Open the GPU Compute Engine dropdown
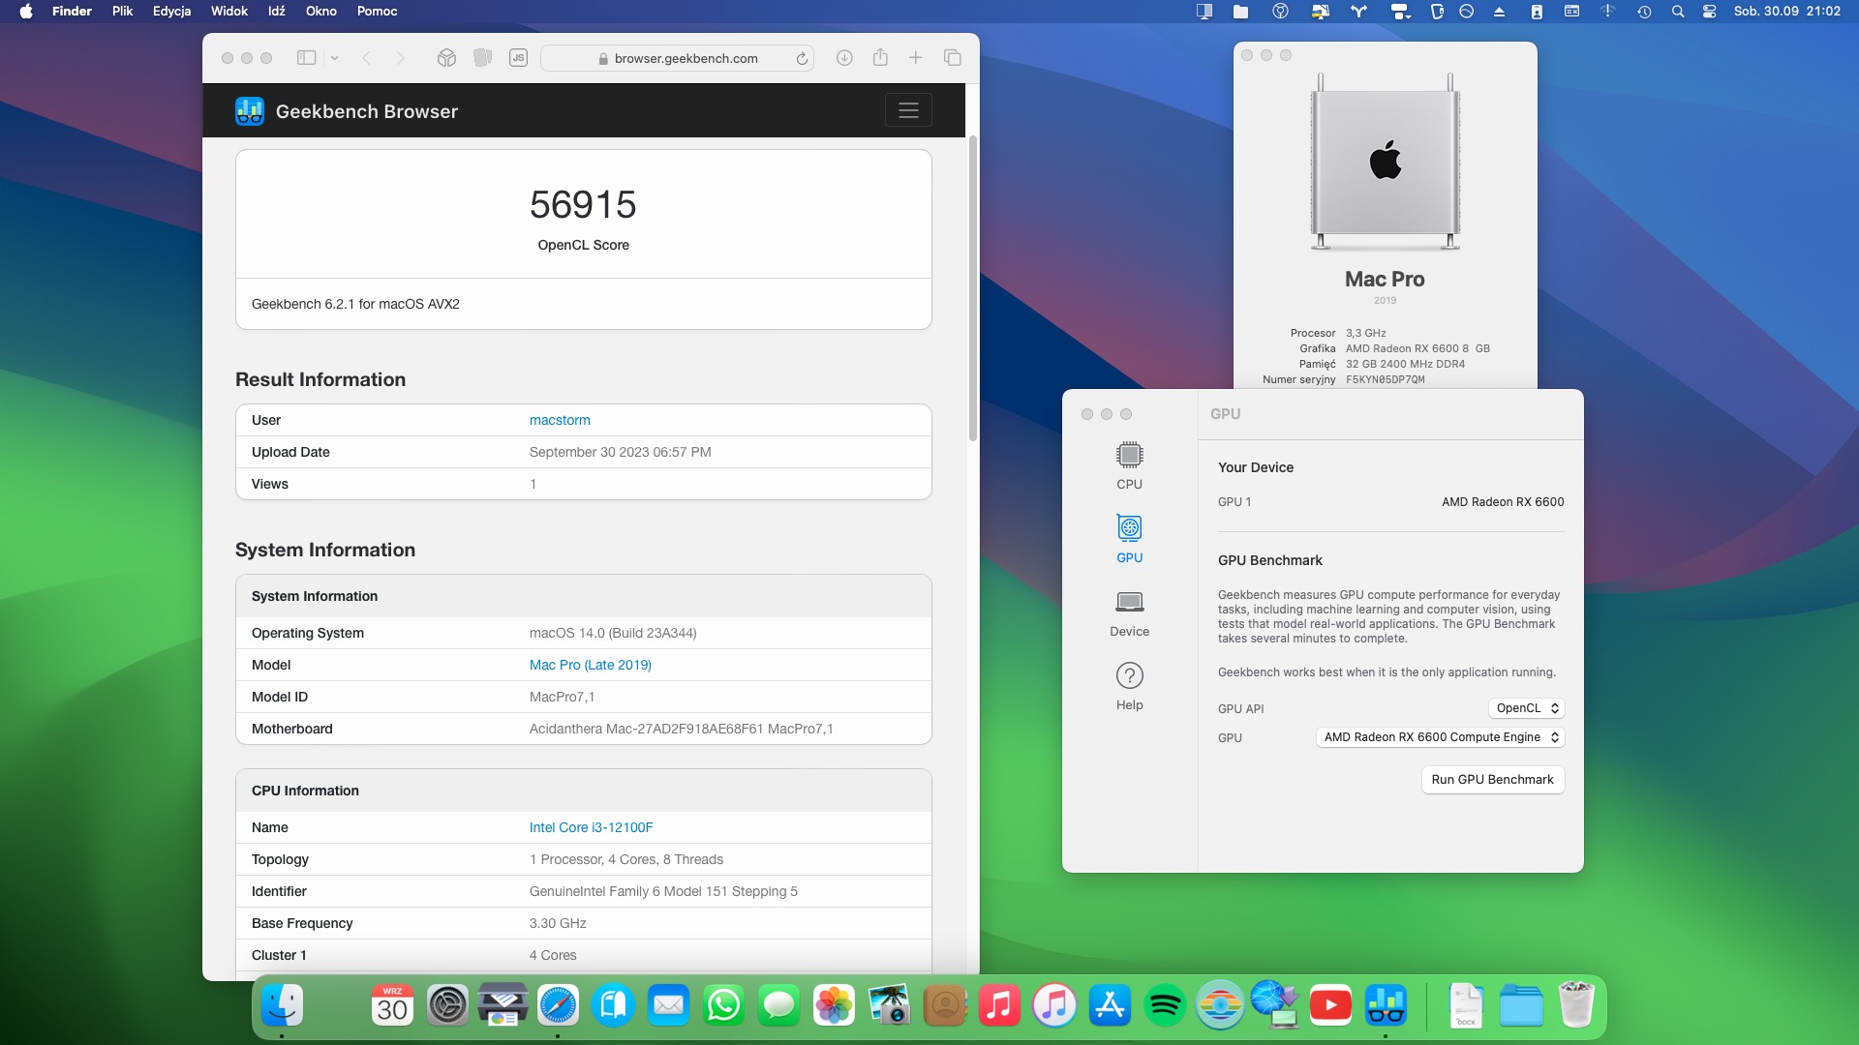The width and height of the screenshot is (1859, 1045). coord(1440,737)
